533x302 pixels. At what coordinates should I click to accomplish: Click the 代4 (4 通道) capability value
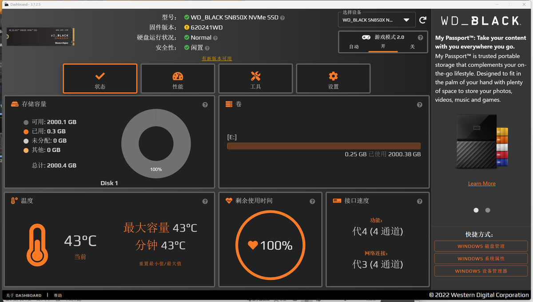click(378, 231)
